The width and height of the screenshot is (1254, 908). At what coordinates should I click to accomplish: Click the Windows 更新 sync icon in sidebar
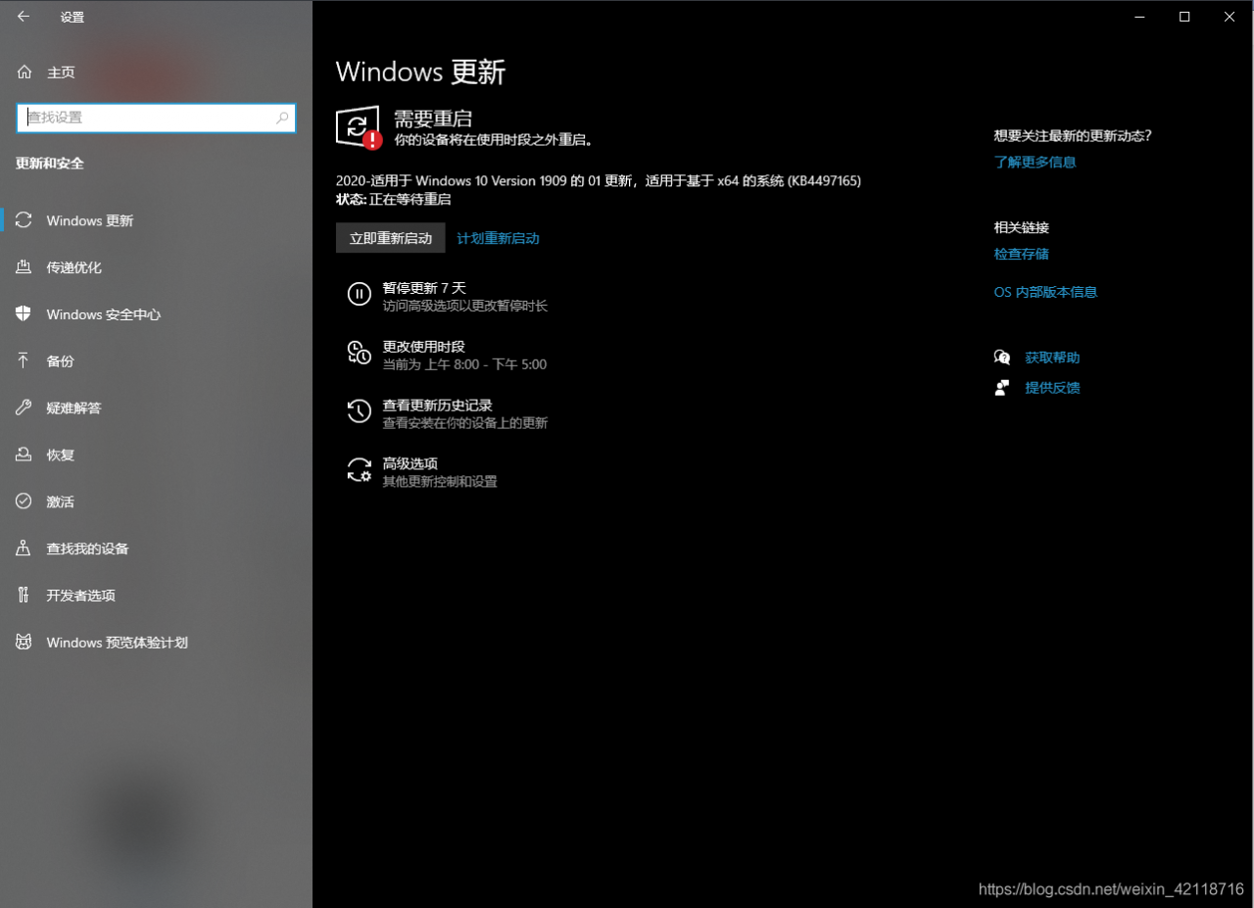[x=24, y=220]
